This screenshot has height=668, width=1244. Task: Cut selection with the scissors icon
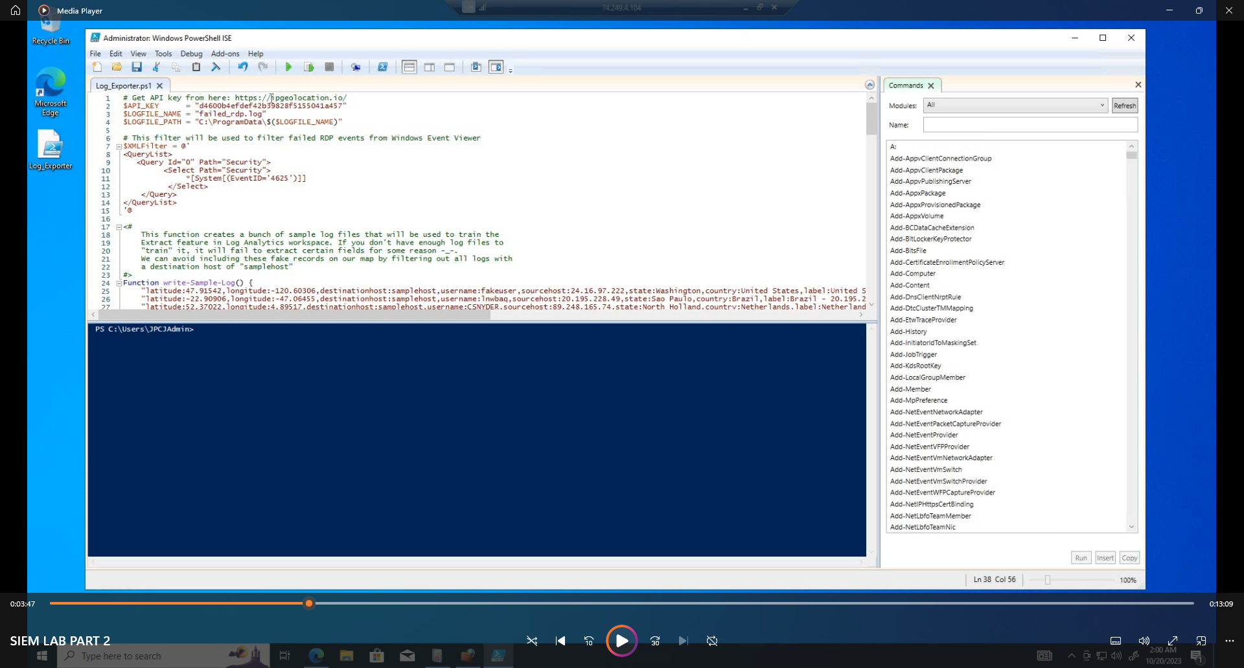click(x=156, y=67)
